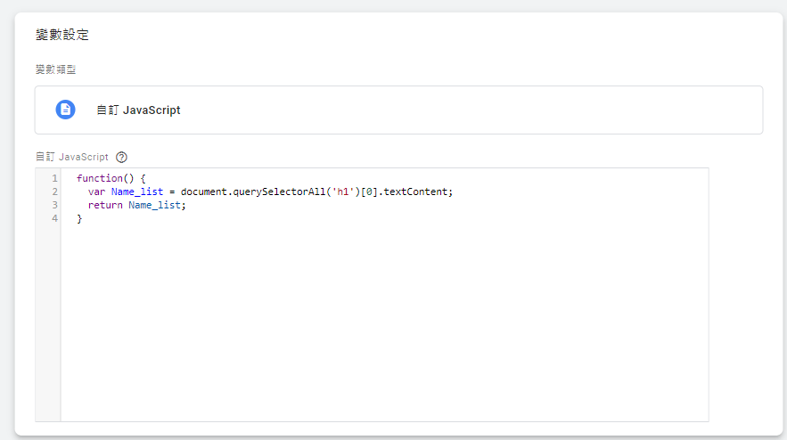
Task: Click the help question mark icon
Action: (121, 157)
